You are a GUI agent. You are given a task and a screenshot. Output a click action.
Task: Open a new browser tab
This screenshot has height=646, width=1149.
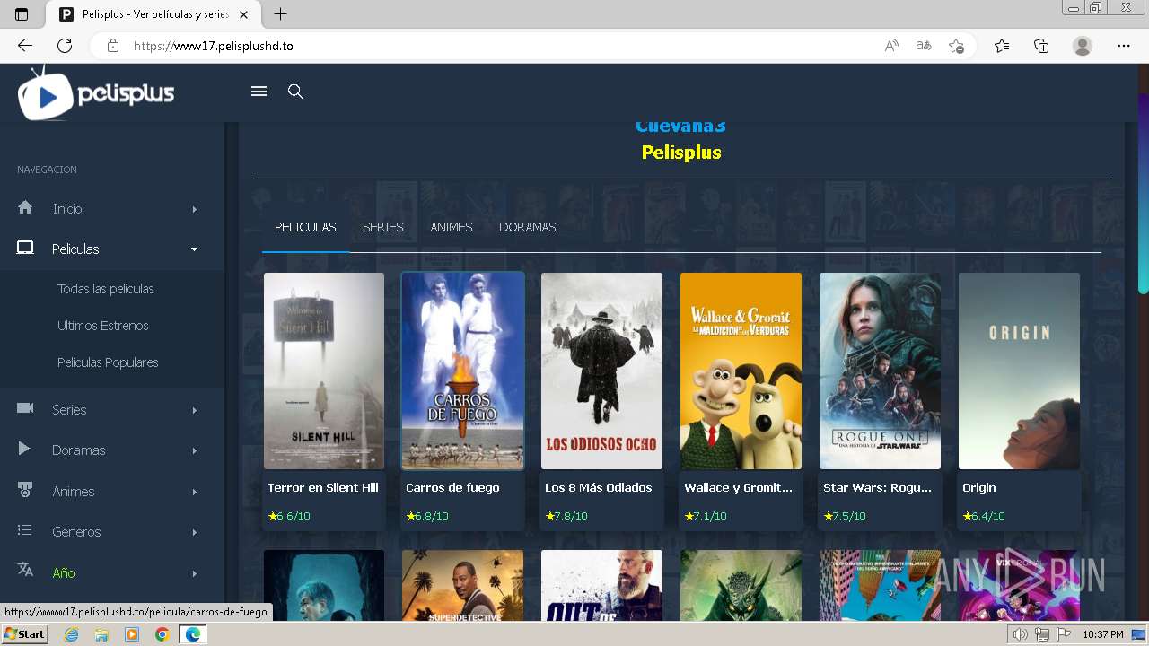[280, 14]
